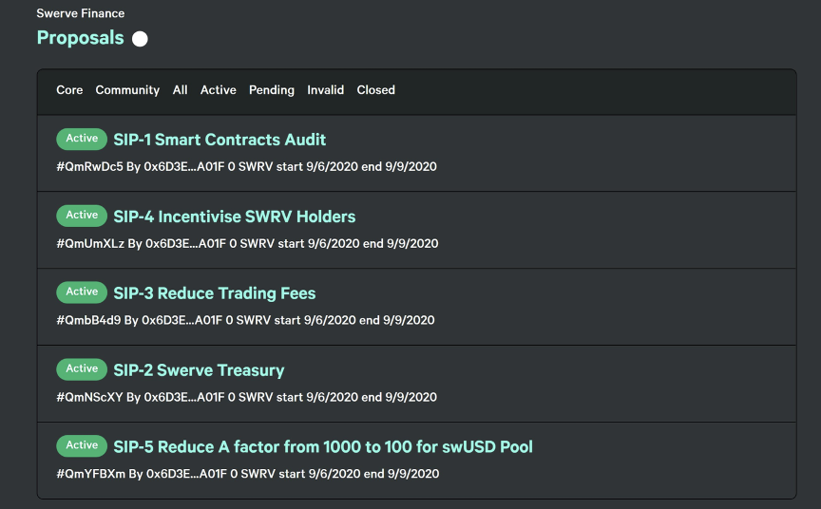Switch to the Community filter tab
Viewport: 821px width, 509px height.
[127, 90]
